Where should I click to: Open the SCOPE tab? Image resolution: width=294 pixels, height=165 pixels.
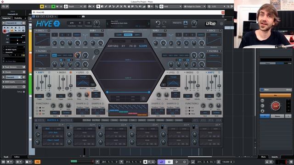pyautogui.click(x=143, y=46)
